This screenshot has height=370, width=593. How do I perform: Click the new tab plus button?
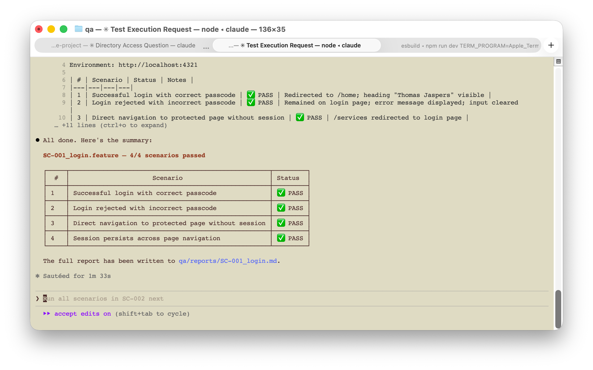click(551, 45)
